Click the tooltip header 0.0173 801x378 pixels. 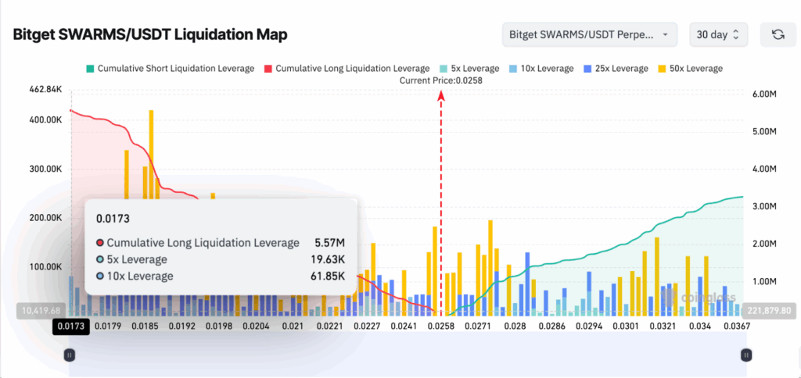pos(113,219)
